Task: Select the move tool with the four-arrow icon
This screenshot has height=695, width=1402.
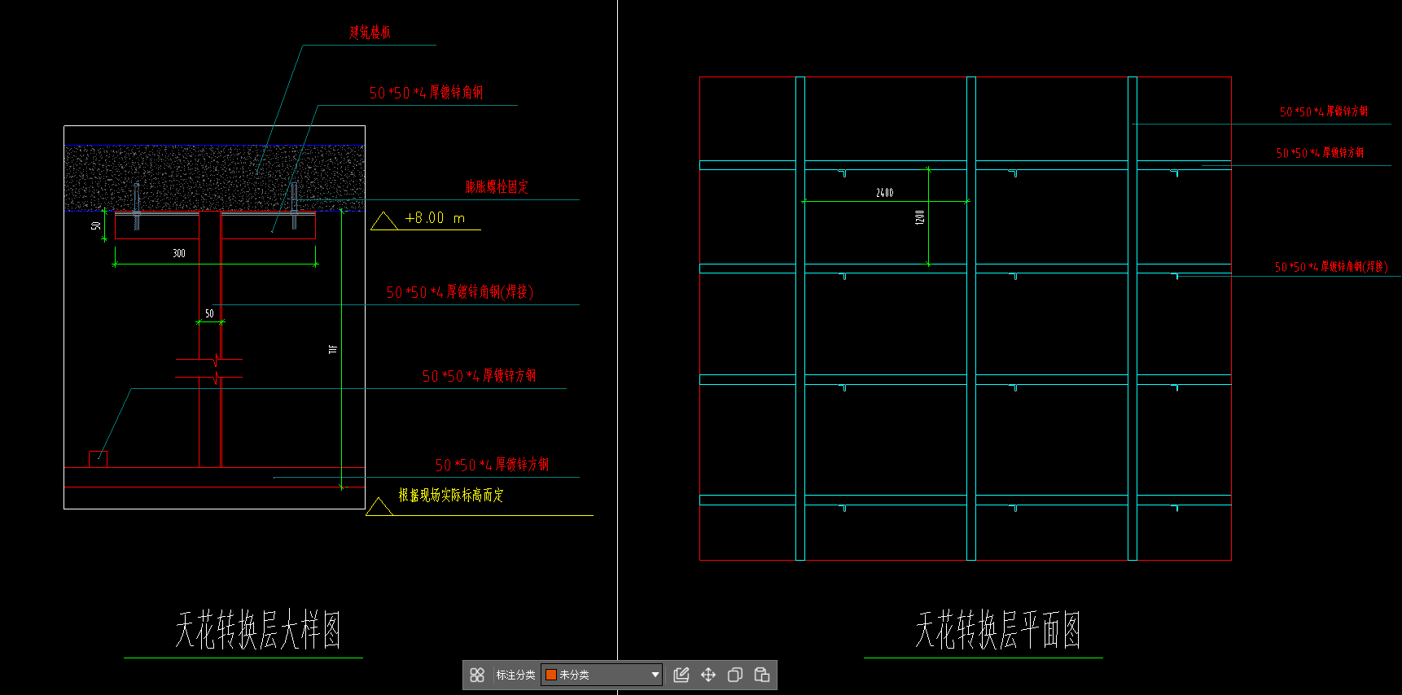Action: tap(708, 675)
